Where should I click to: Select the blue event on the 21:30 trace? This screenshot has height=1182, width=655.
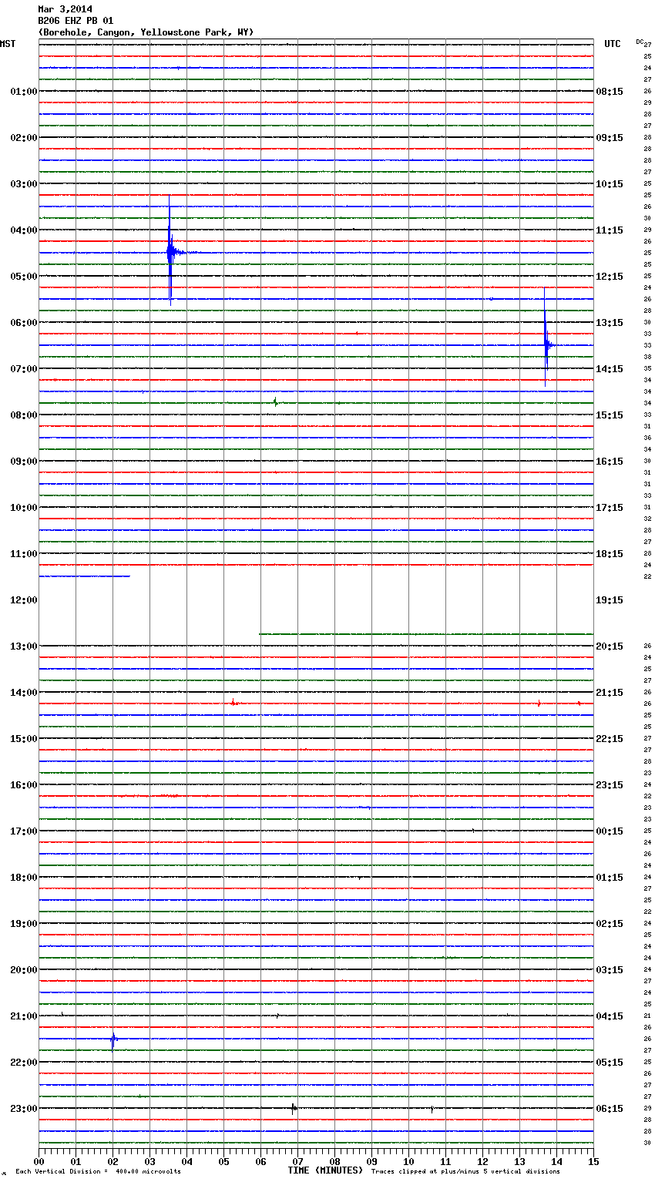[x=113, y=1039]
